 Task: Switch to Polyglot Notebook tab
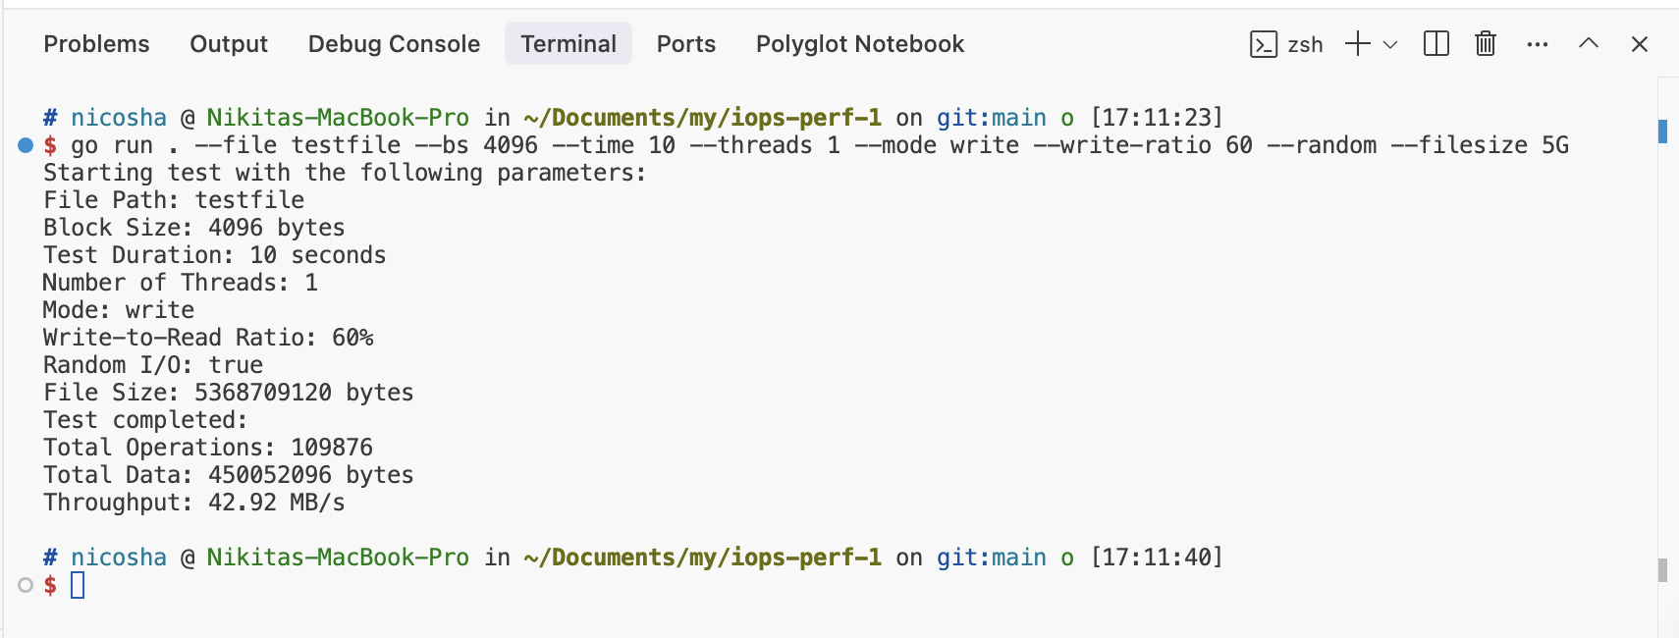(860, 44)
